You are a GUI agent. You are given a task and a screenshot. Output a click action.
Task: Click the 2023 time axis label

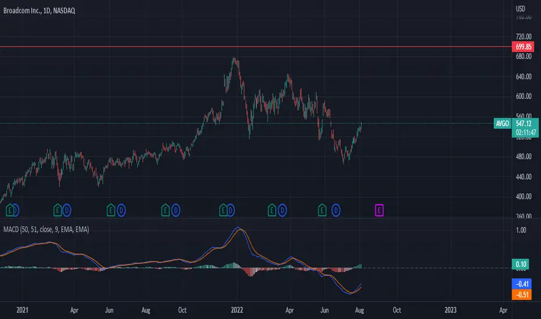pyautogui.click(x=450, y=310)
